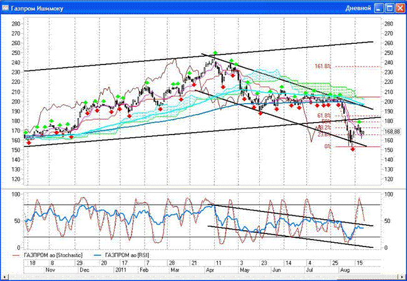Image resolution: width=407 pixels, height=281 pixels.
Task: Click the 'Дневной' timeframe label
Action: [358, 8]
